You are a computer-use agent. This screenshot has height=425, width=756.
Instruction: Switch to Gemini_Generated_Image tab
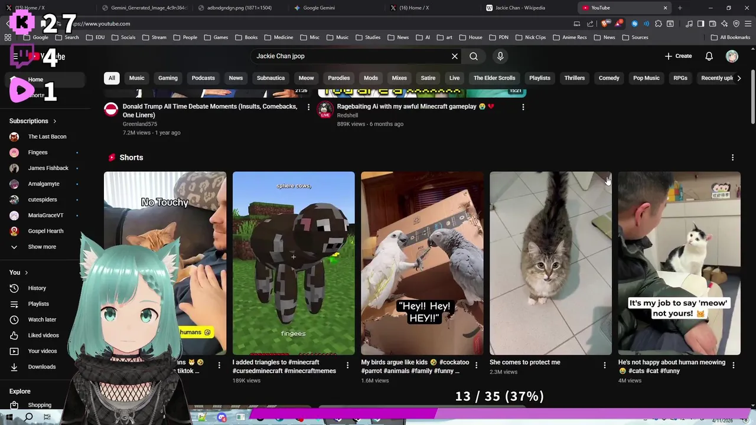click(144, 8)
